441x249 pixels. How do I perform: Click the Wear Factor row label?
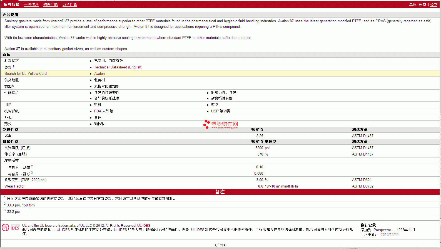14,186
